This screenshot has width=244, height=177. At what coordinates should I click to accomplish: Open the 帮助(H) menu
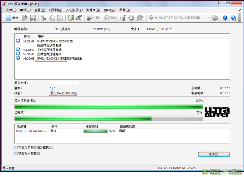pyautogui.click(x=125, y=10)
